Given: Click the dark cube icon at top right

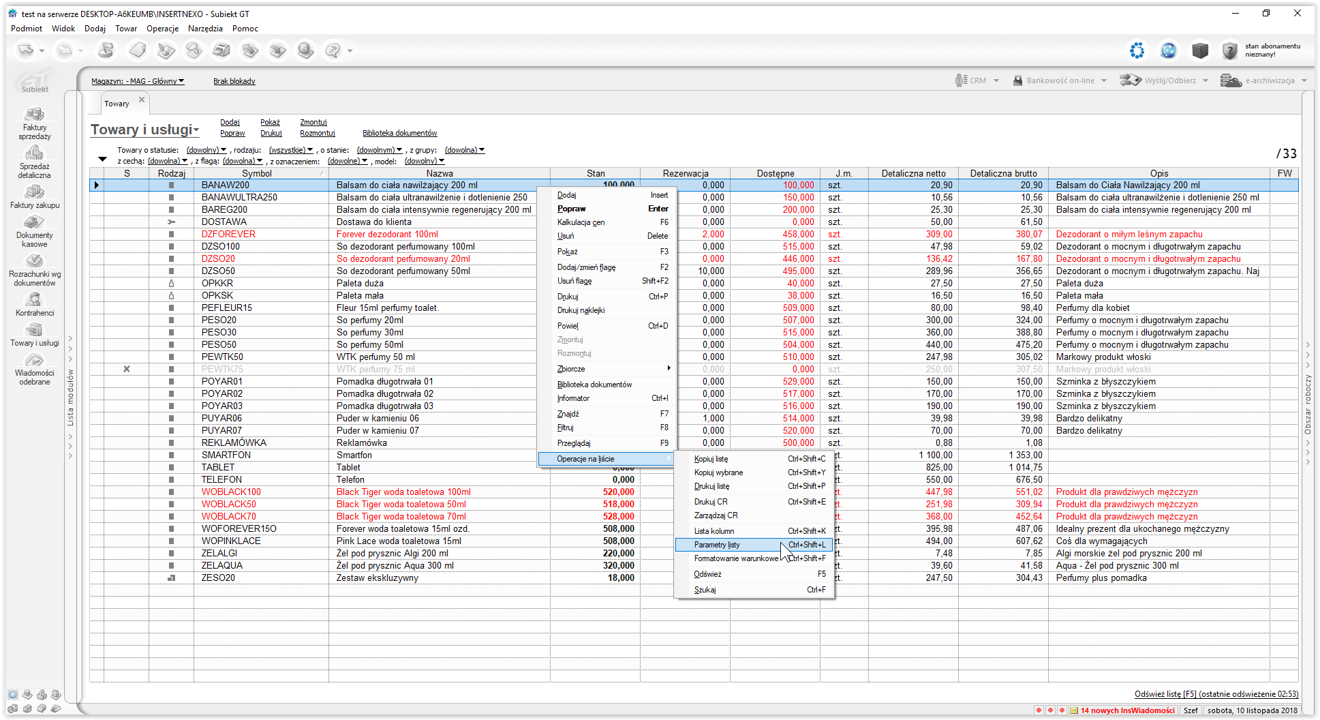Looking at the screenshot, I should tap(1199, 50).
